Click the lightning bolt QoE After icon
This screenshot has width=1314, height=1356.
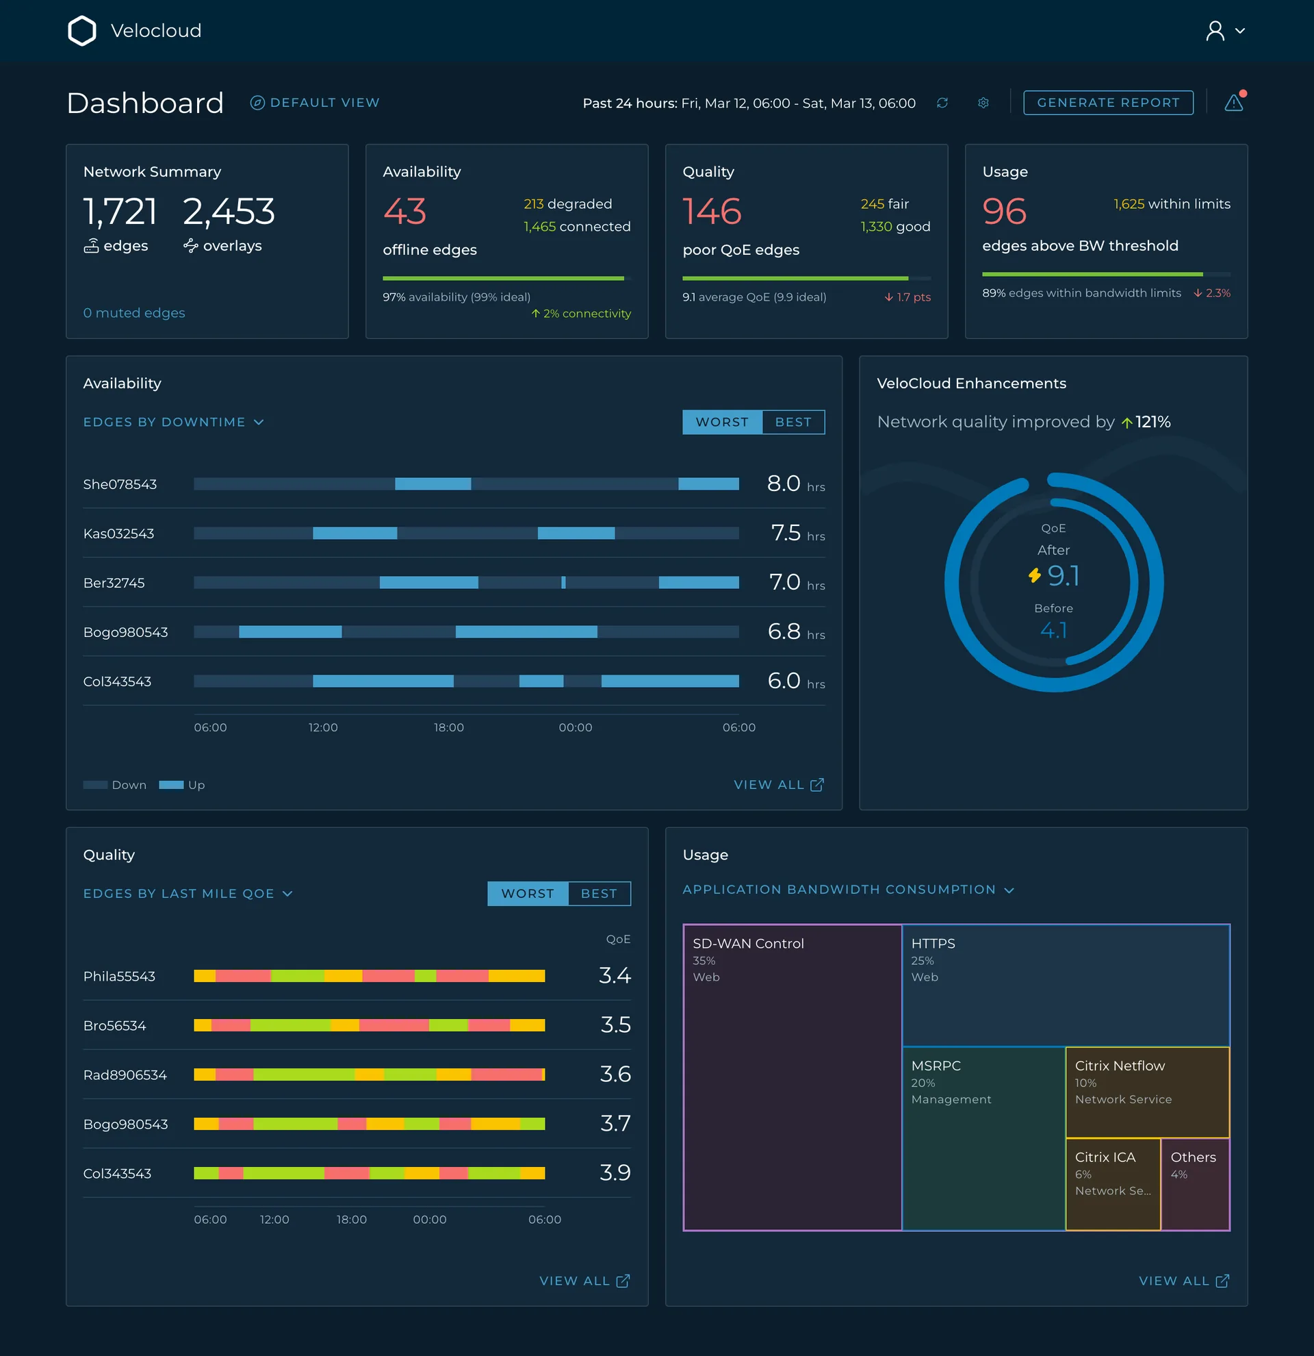click(x=1035, y=575)
